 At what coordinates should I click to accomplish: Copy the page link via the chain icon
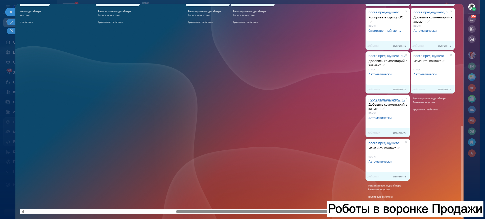point(11,22)
